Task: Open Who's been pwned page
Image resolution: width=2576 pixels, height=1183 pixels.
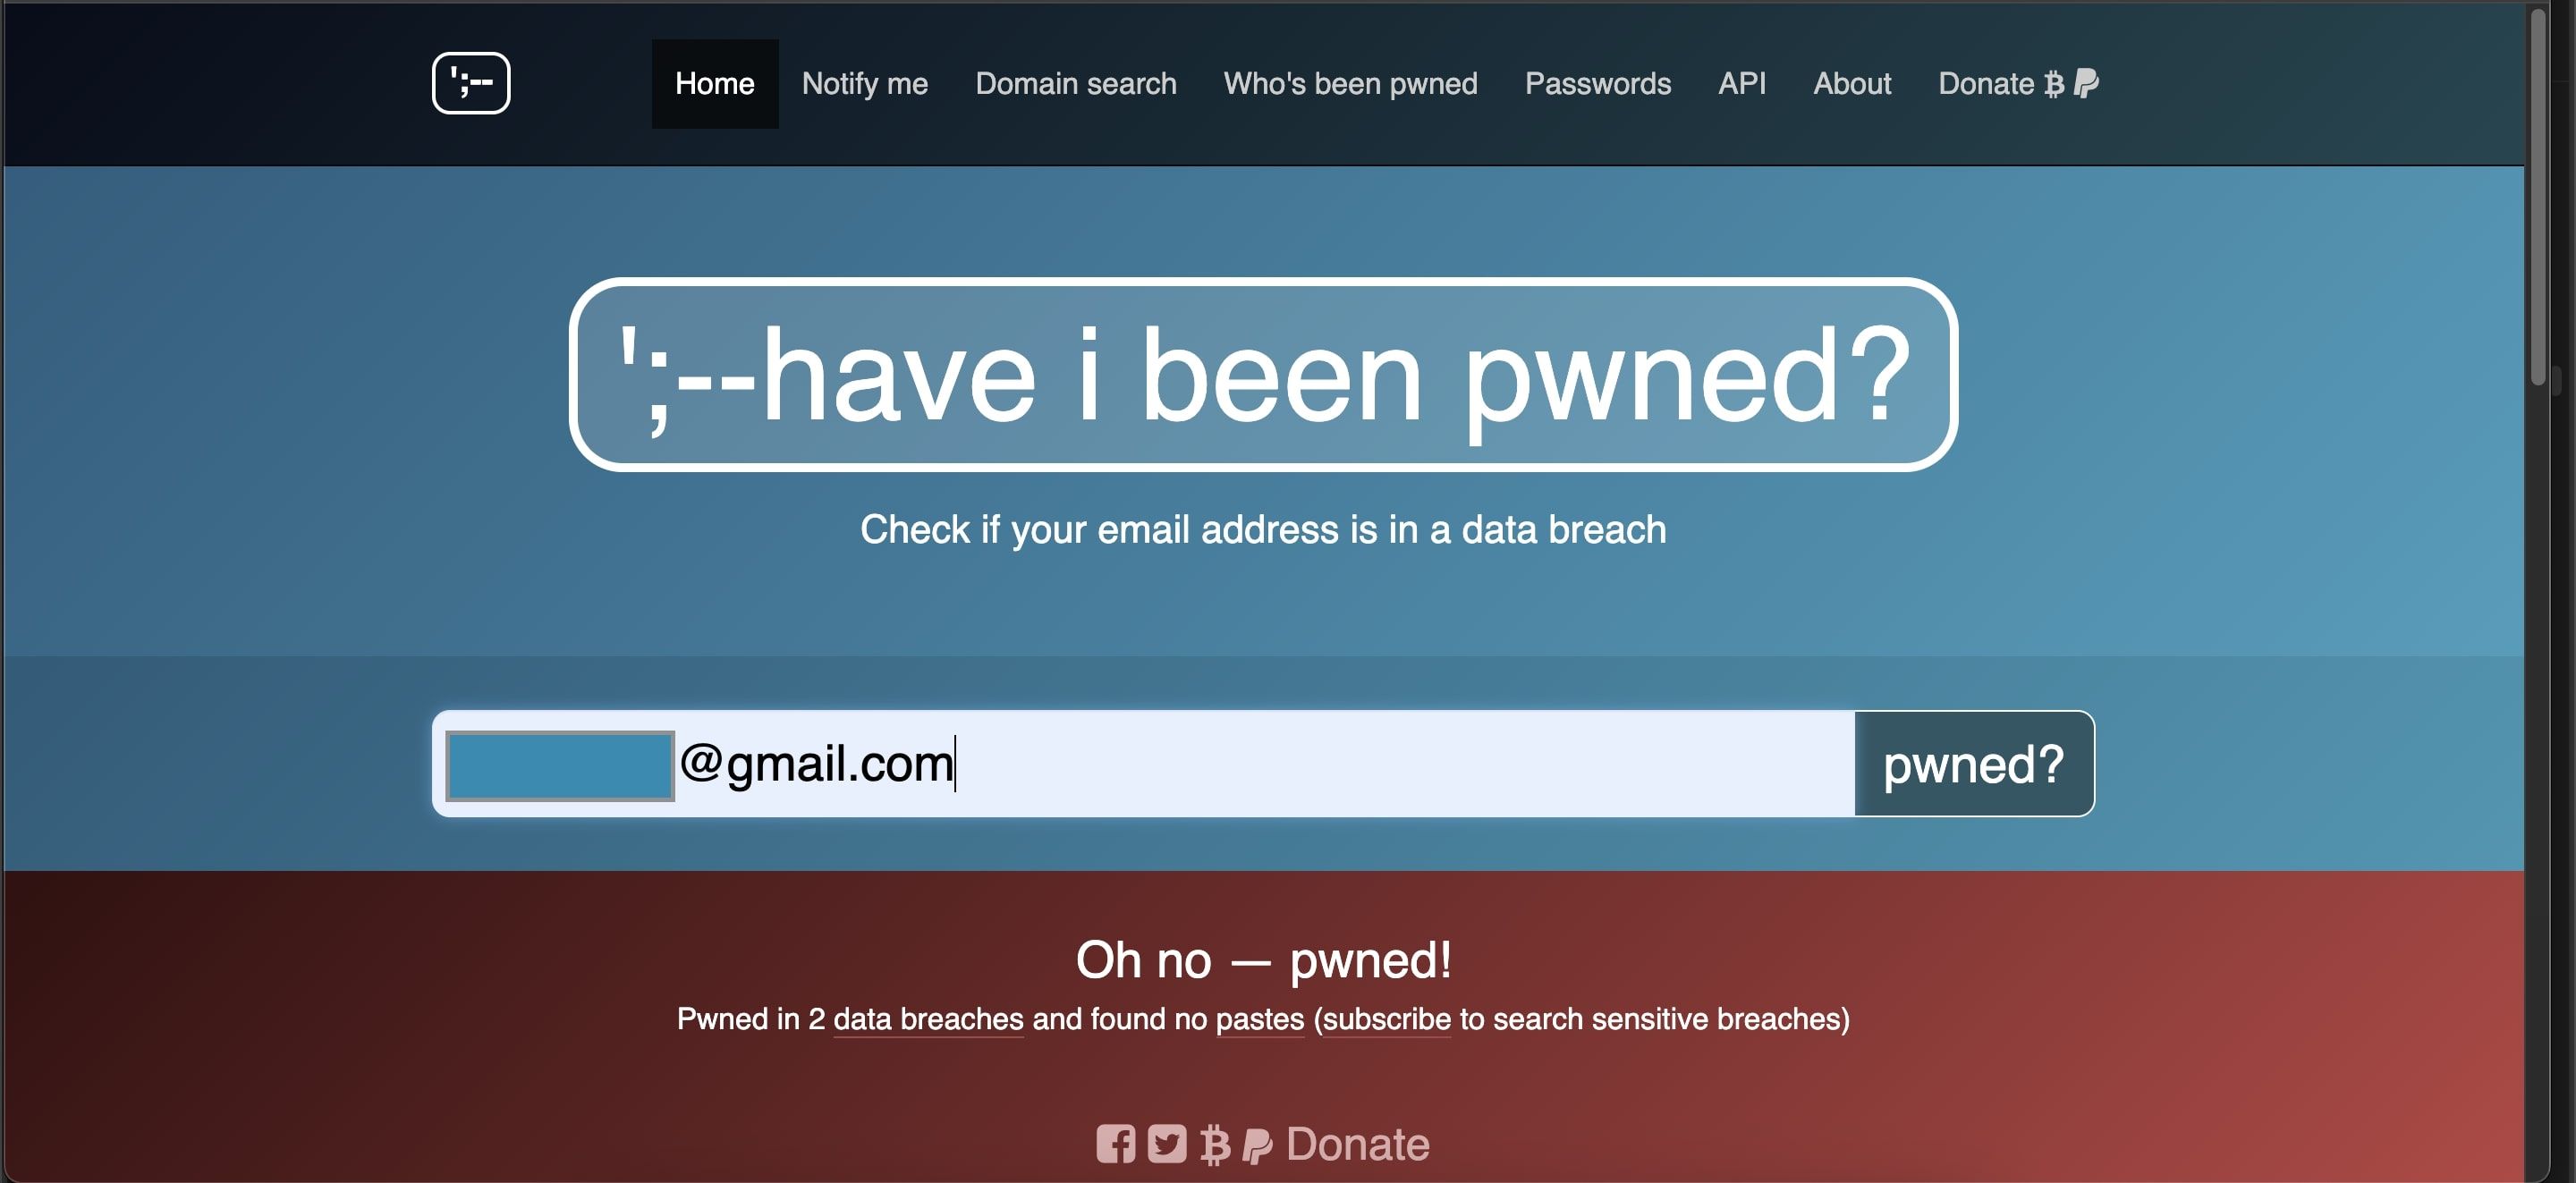Action: click(x=1351, y=83)
